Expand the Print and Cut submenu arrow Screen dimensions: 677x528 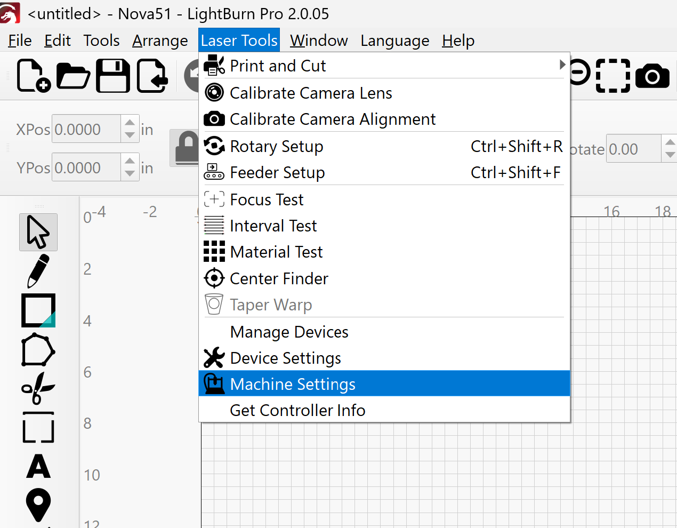[562, 65]
